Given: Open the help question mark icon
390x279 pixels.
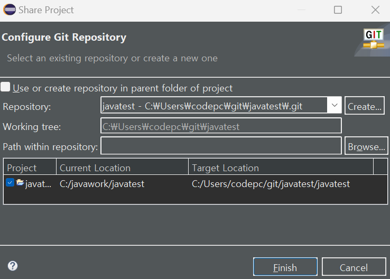Looking at the screenshot, I should [x=13, y=266].
